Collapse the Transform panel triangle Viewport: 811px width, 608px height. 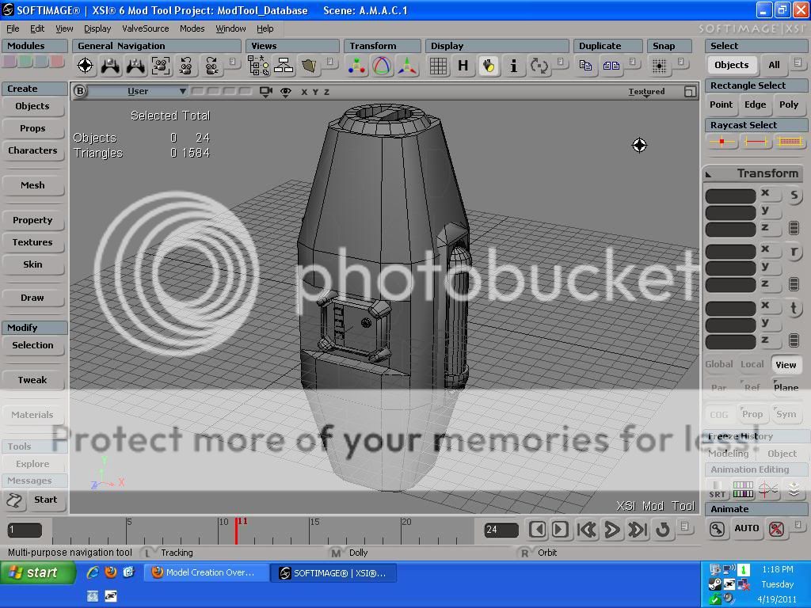pos(709,174)
